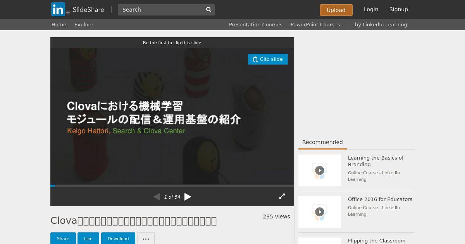Click 'Be the first to clip this slide'
The width and height of the screenshot is (465, 244).
[172, 43]
